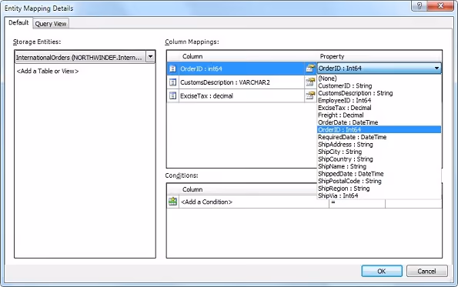
Task: Select OrderDate : DateTime in dropdown list
Action: tap(379, 122)
